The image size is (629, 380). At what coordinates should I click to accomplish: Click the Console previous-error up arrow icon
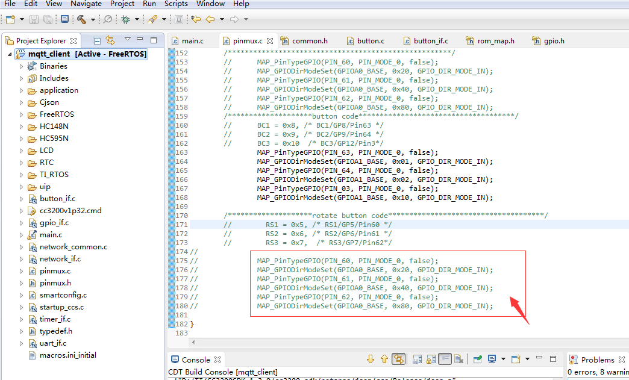pos(384,359)
